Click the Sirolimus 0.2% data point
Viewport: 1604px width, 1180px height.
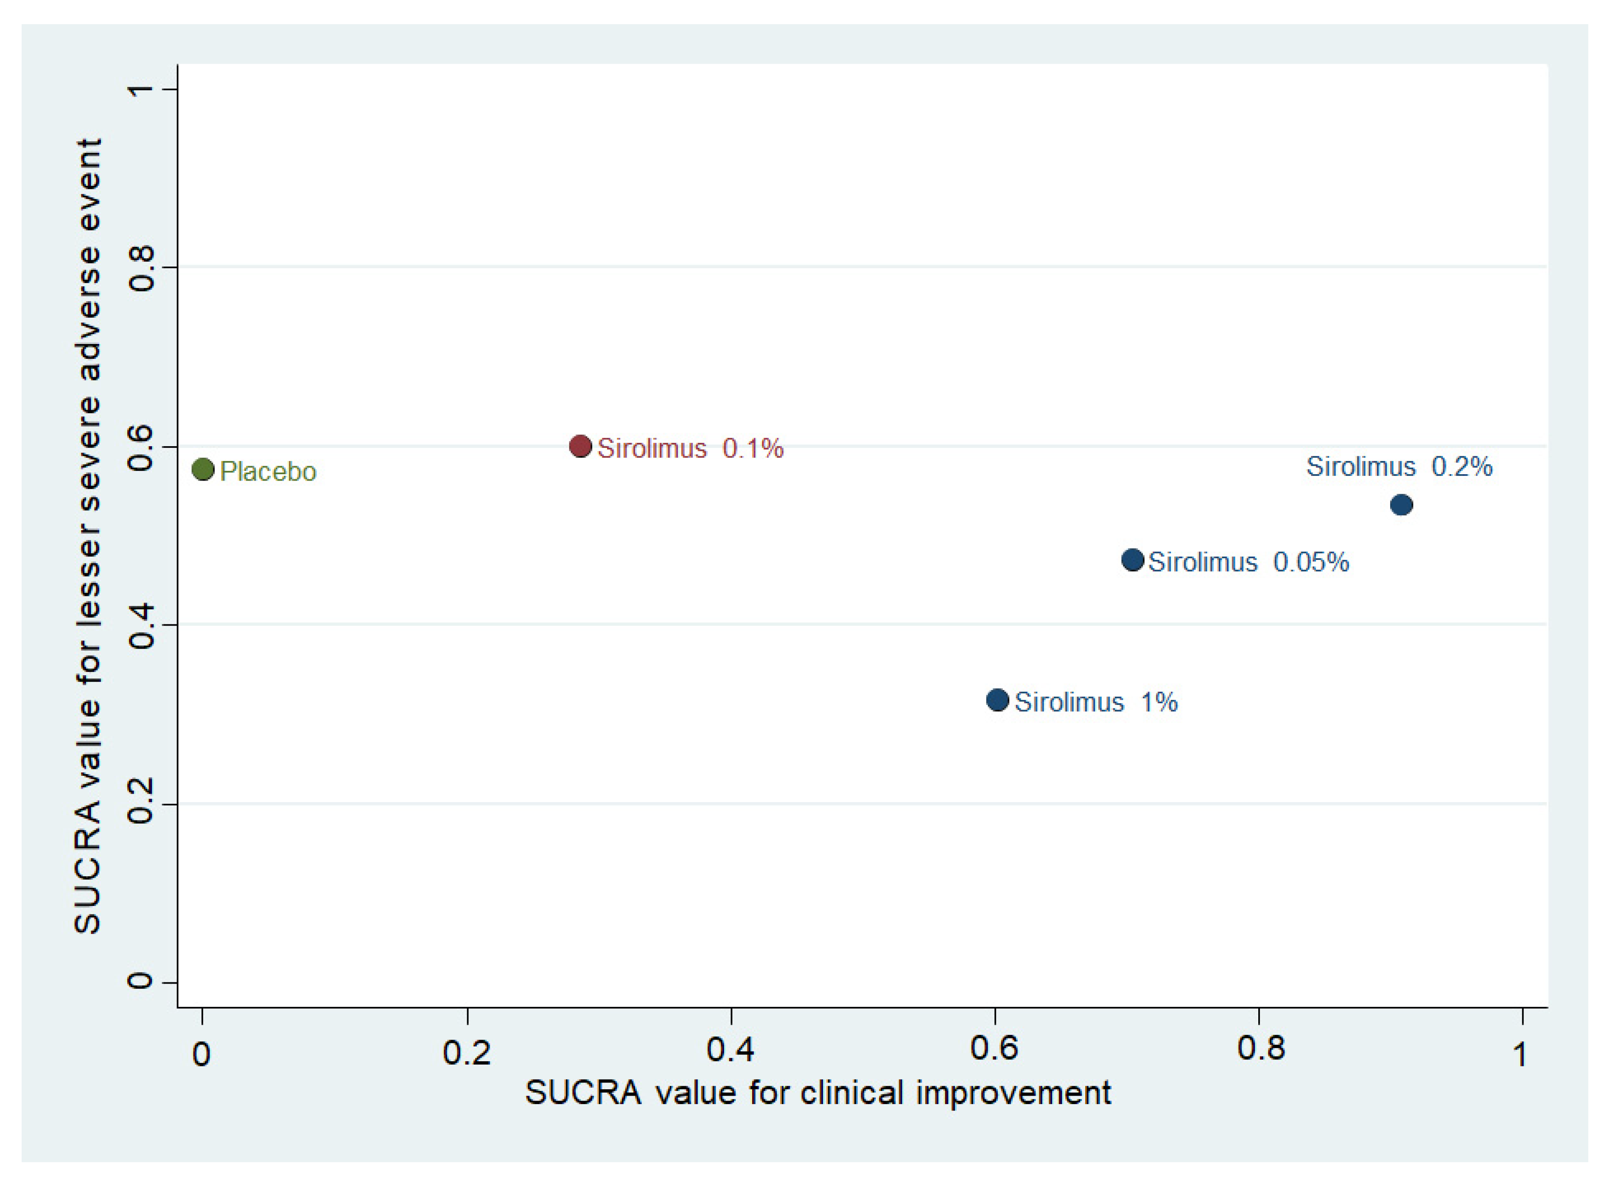coord(1401,505)
